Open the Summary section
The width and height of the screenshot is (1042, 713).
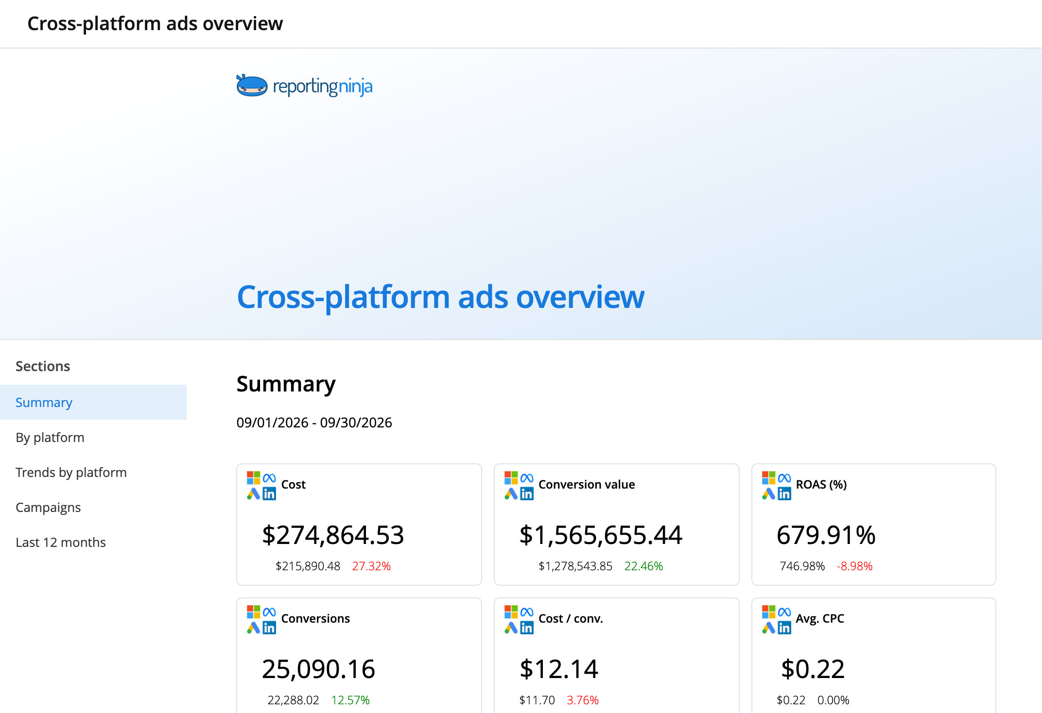click(93, 402)
